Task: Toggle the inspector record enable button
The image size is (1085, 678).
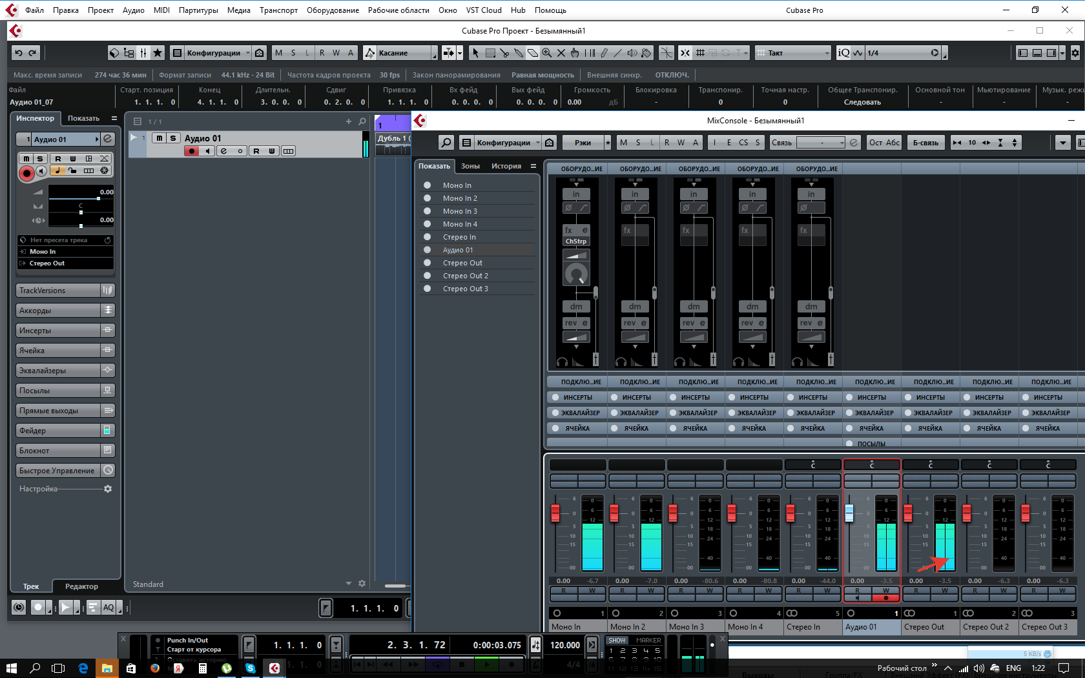Action: 26,172
